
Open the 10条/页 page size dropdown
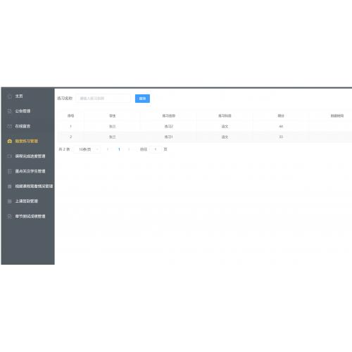(x=87, y=149)
